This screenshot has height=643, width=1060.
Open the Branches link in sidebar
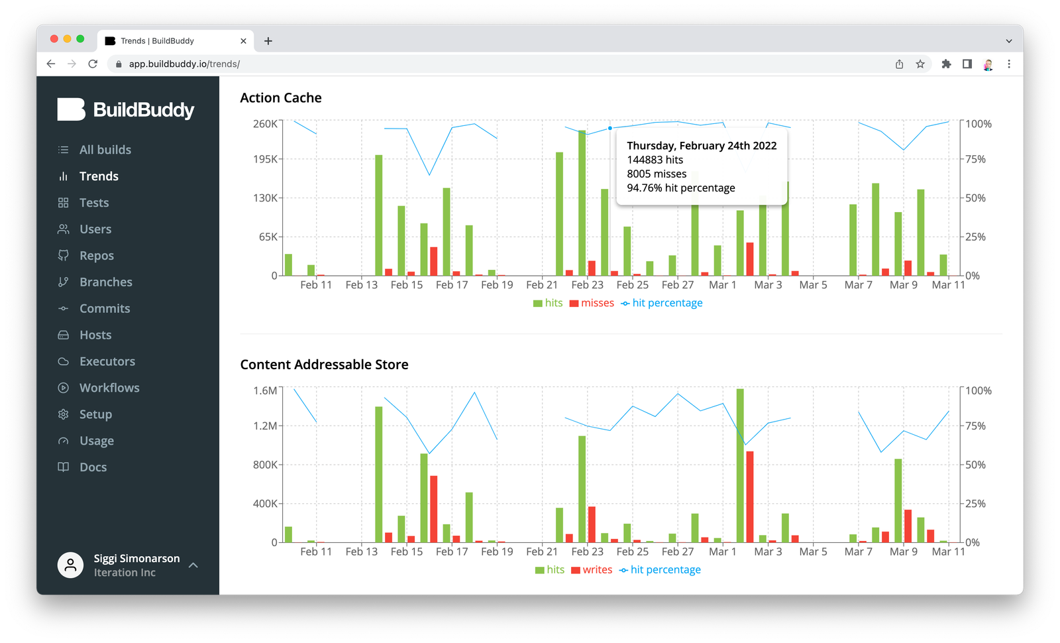pyautogui.click(x=106, y=282)
